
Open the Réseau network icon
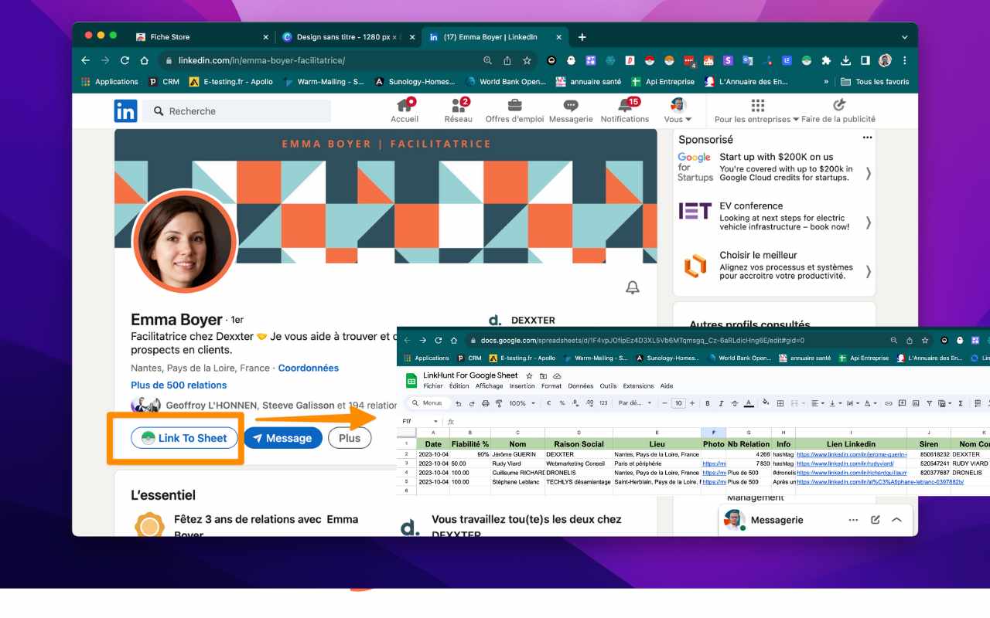(x=459, y=110)
